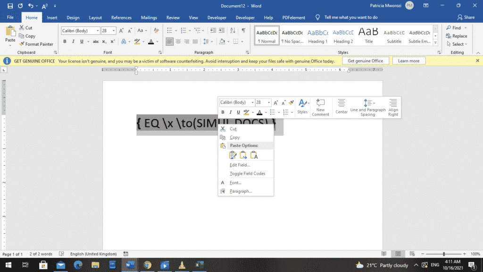Toggle subscript formatting
The image size is (483, 272).
pos(104,42)
